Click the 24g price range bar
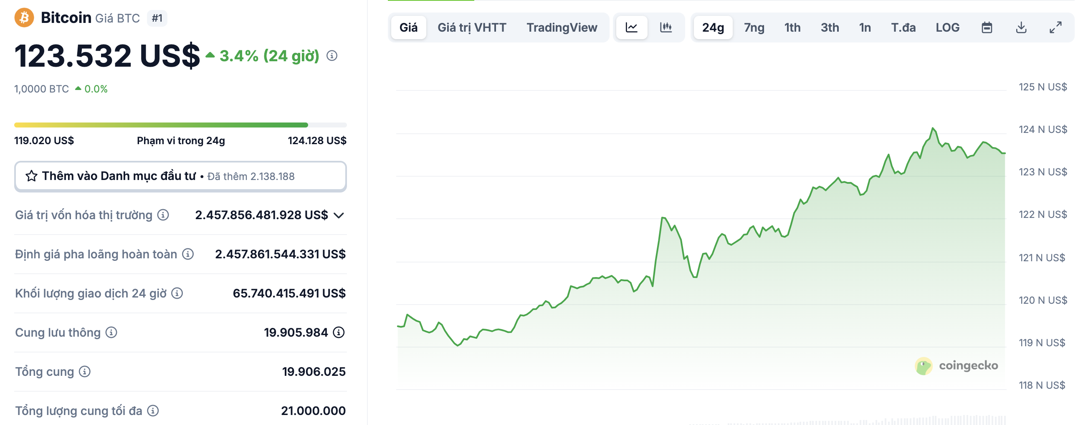Image resolution: width=1078 pixels, height=425 pixels. [x=180, y=125]
